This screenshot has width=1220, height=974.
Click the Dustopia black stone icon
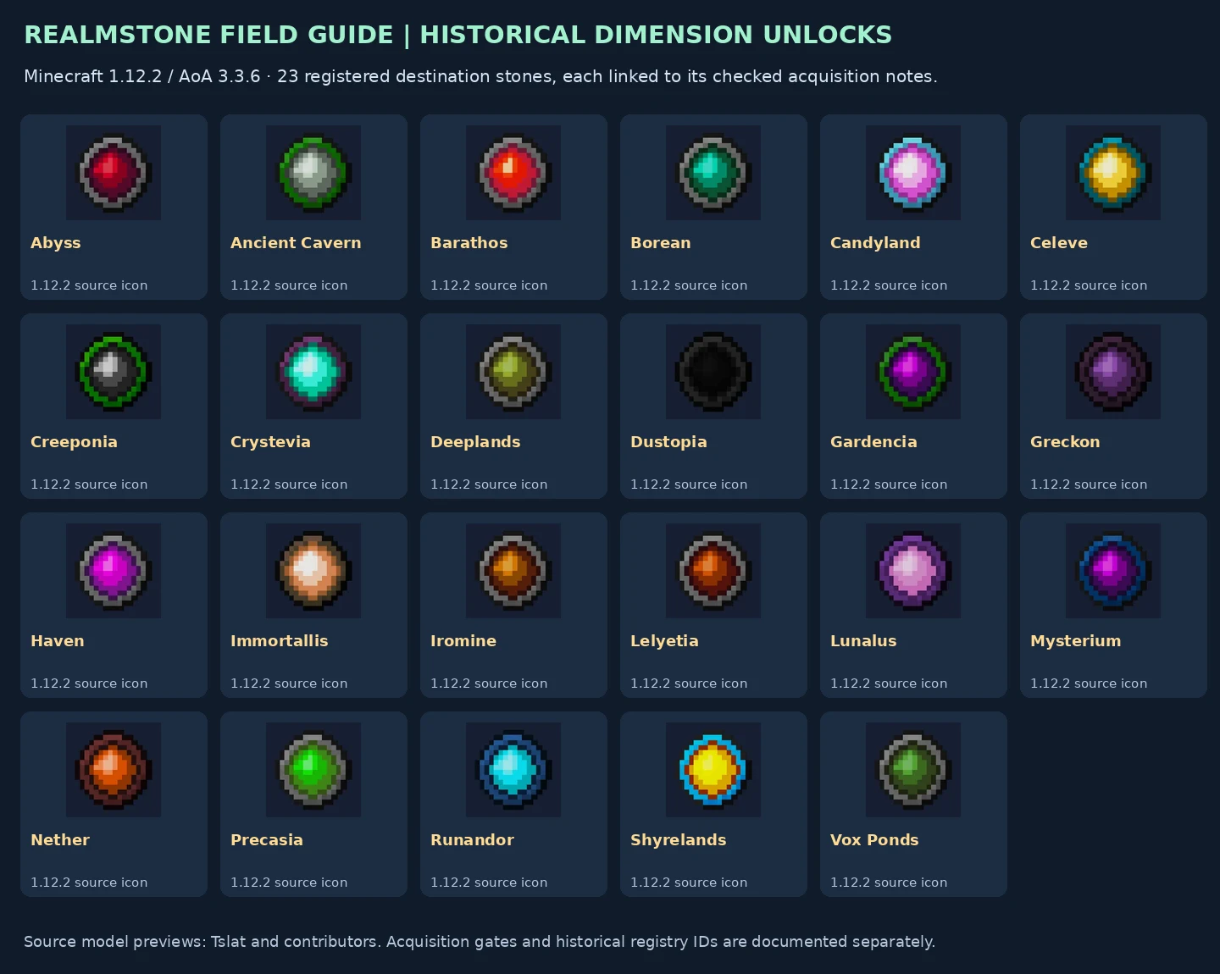coord(713,372)
